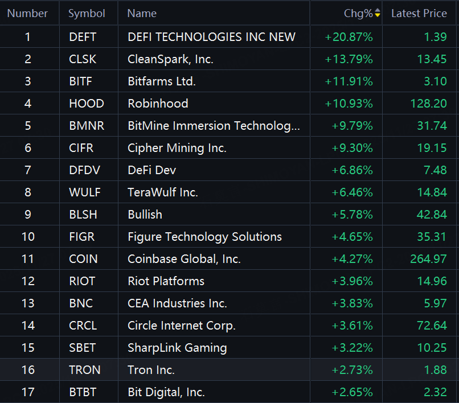The width and height of the screenshot is (459, 403).
Task: Select the Bullish BLSH row
Action: tap(229, 215)
